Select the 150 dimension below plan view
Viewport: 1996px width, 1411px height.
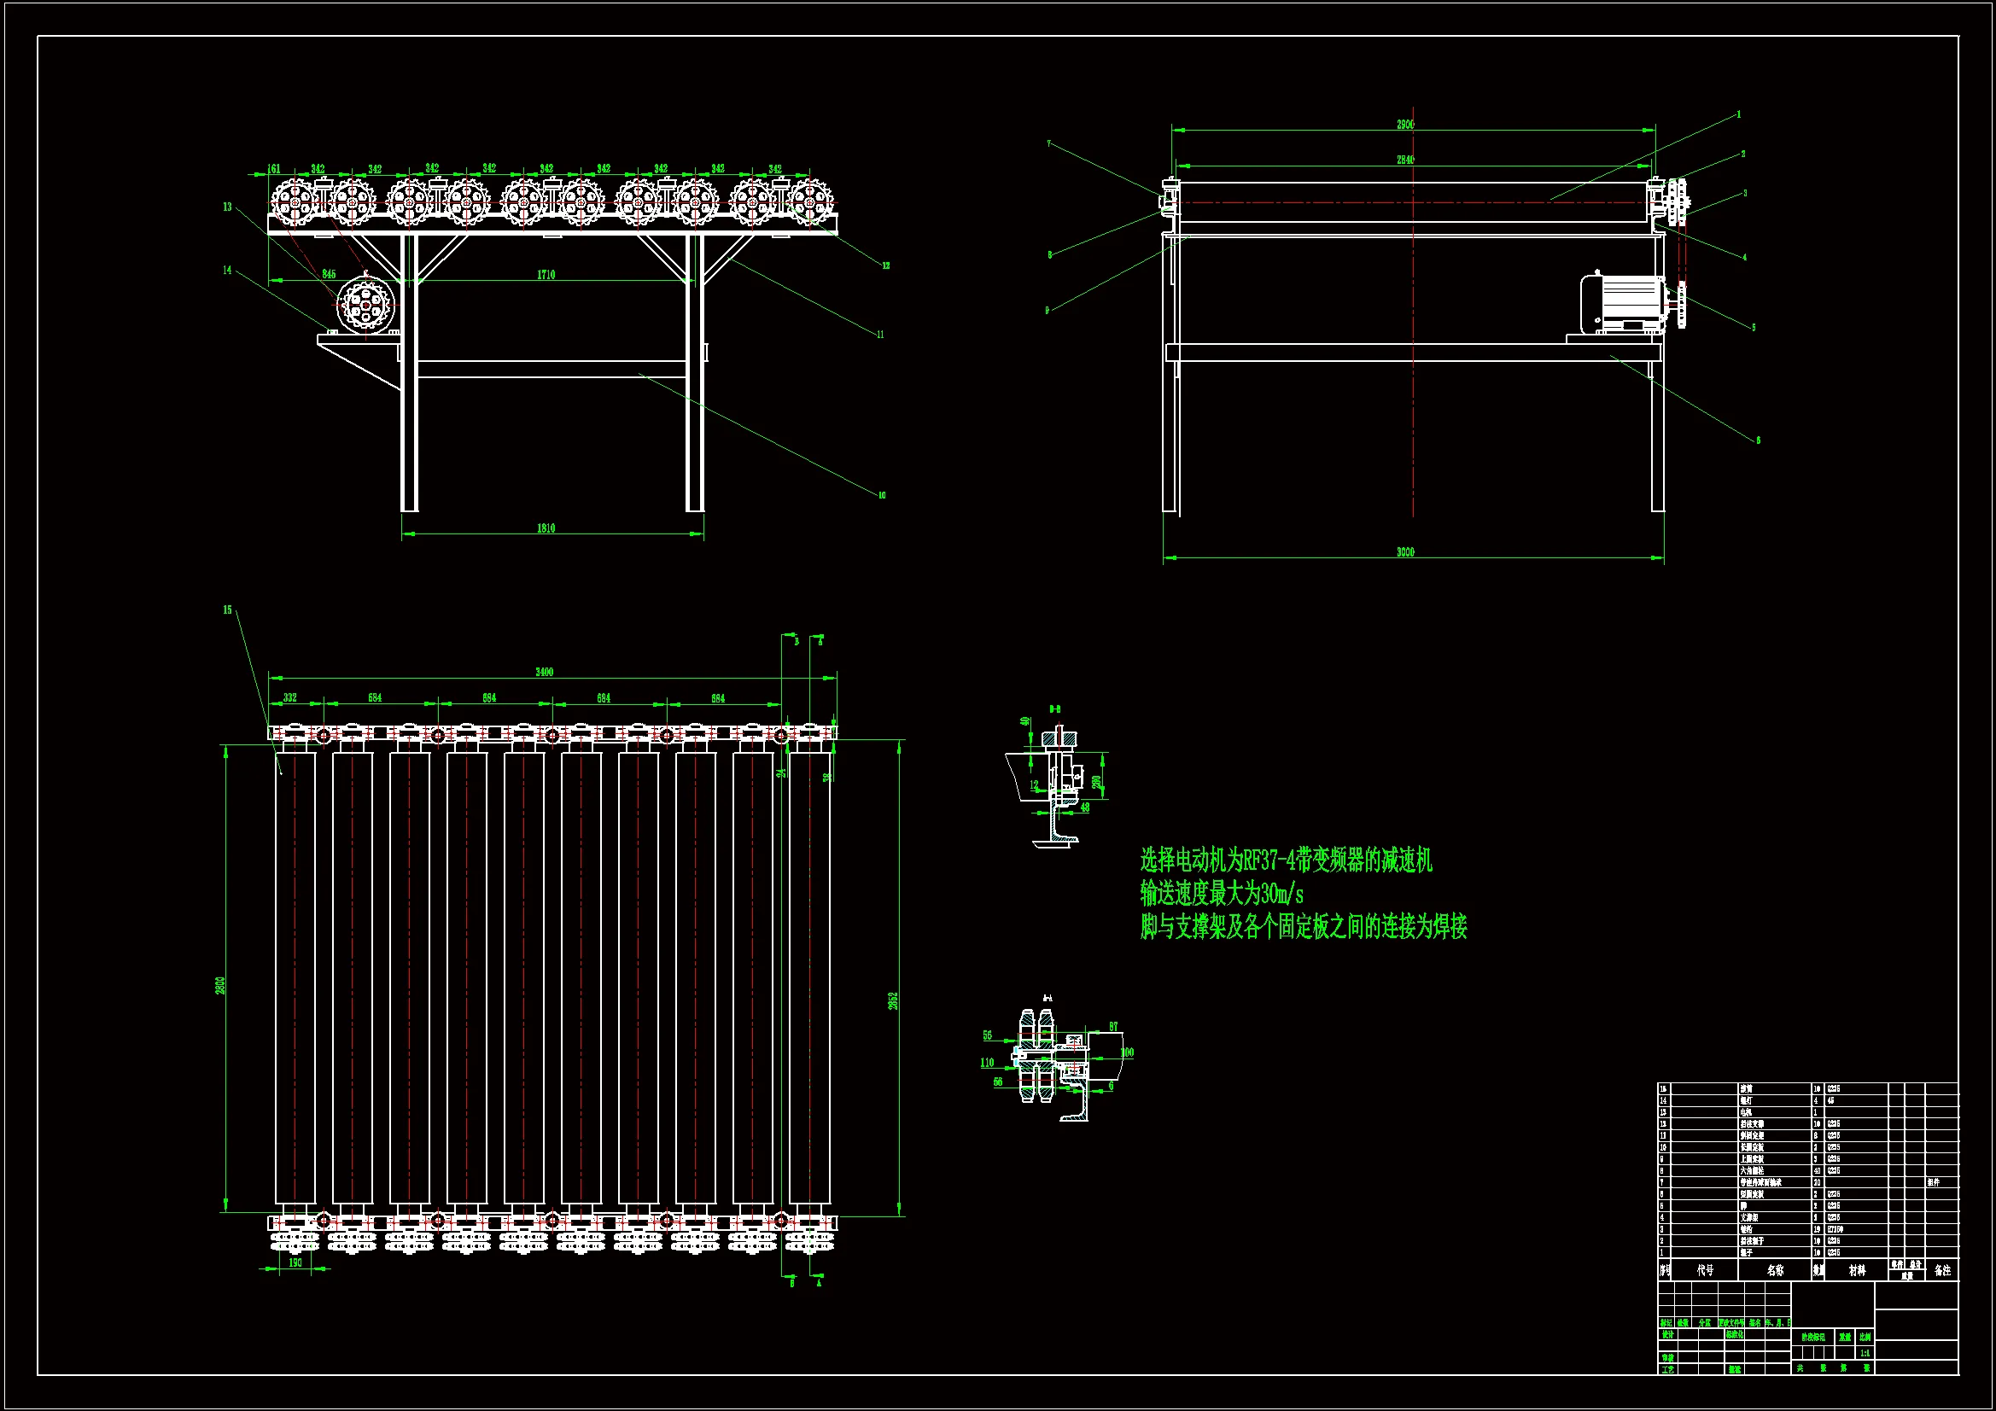(295, 1262)
